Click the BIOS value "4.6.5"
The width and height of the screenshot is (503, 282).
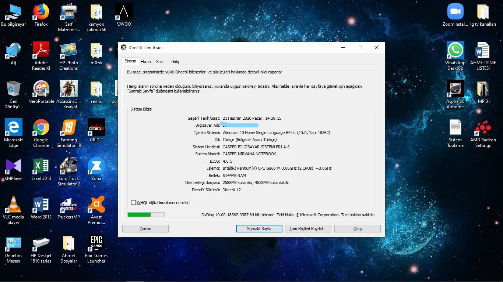[x=228, y=161]
